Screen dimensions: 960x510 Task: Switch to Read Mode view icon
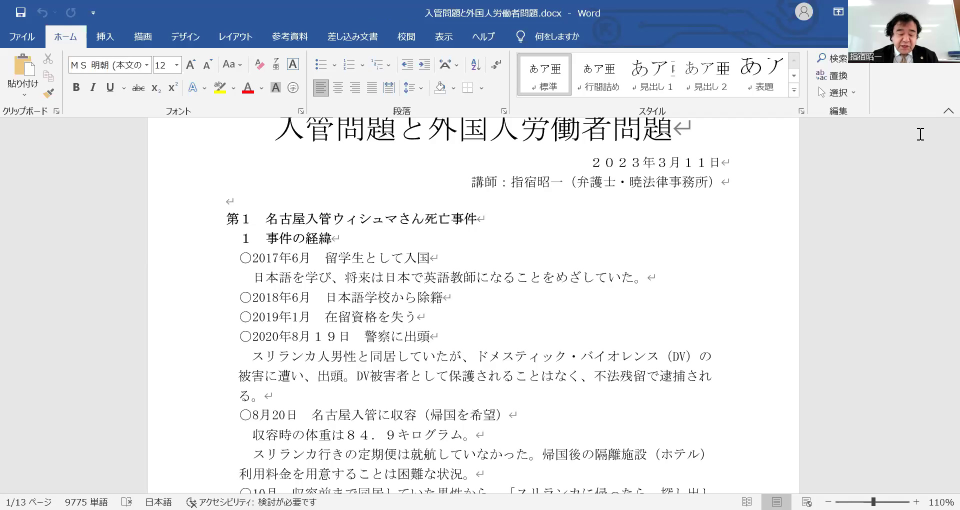[x=747, y=502]
